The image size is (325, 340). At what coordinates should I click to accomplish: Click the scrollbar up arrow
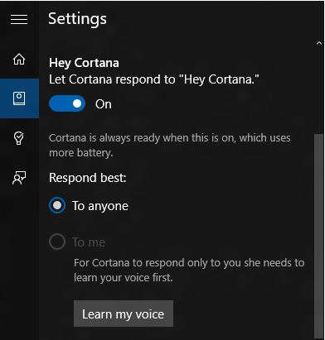point(319,43)
